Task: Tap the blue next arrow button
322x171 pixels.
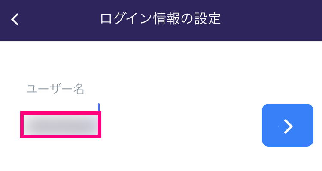Action: click(288, 125)
